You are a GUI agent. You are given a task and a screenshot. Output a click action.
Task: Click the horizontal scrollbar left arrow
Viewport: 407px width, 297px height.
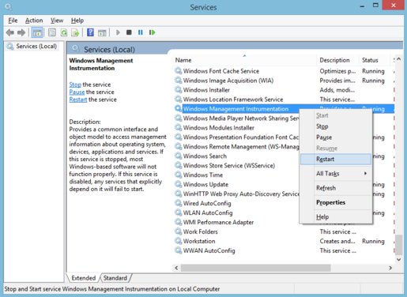(176, 268)
